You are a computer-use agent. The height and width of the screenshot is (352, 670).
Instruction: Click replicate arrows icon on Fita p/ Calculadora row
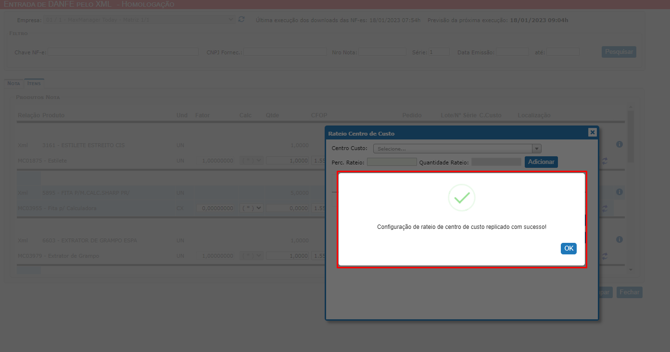point(605,209)
